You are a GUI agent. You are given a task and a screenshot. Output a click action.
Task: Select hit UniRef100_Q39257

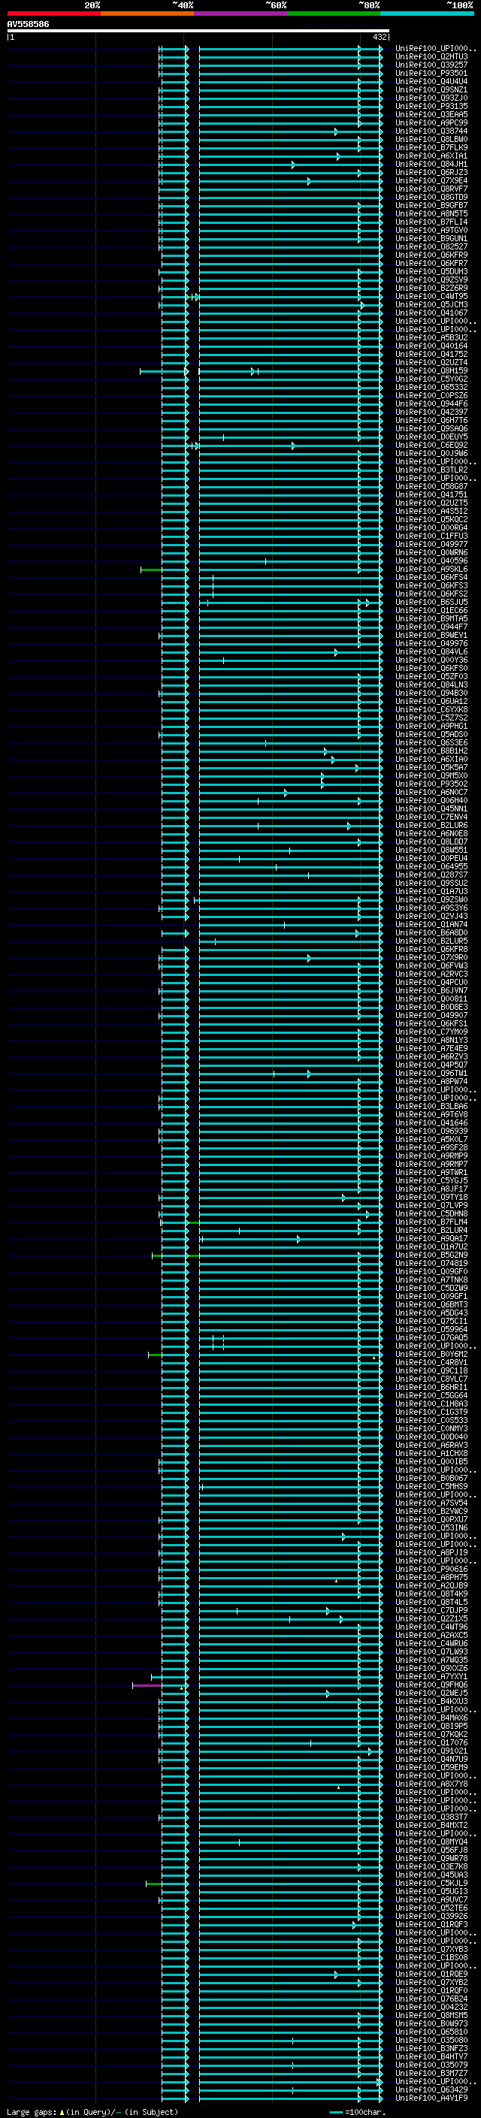(x=431, y=65)
